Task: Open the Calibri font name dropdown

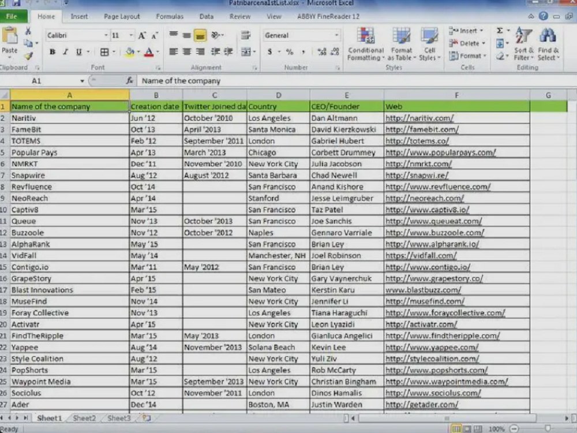Action: (x=106, y=35)
